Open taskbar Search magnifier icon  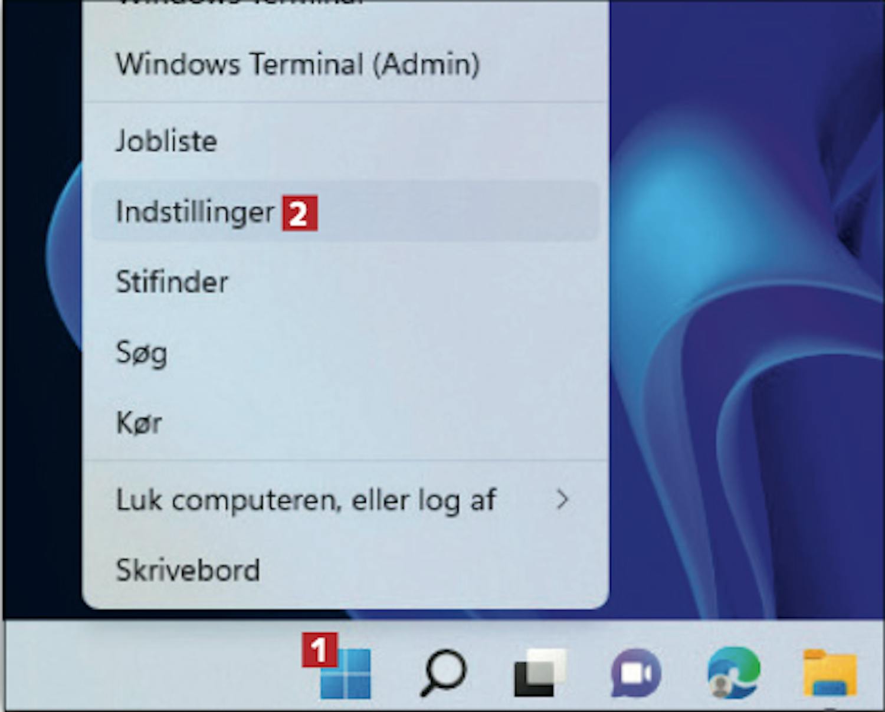pyautogui.click(x=444, y=673)
